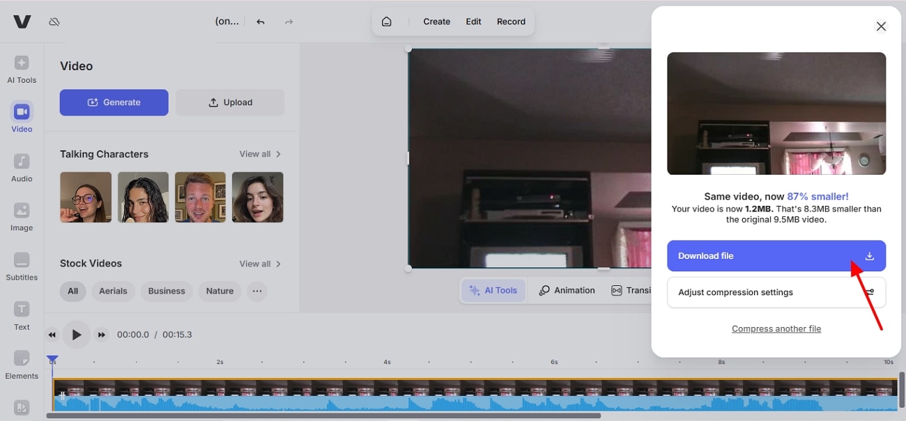Open AI Tools from the left sidebar
This screenshot has width=906, height=421.
tap(22, 68)
